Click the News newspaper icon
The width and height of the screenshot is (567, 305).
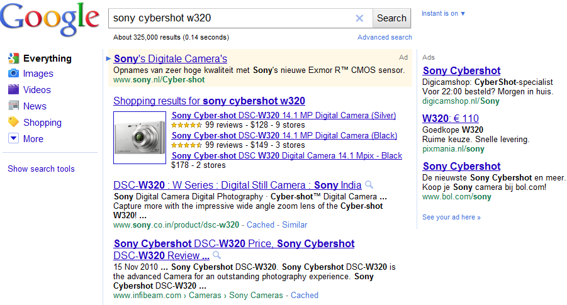pyautogui.click(x=13, y=106)
